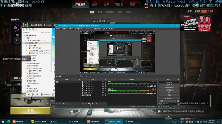Toggle the lock on the first text source
Screen dimensions: 222x124
click(x=105, y=82)
